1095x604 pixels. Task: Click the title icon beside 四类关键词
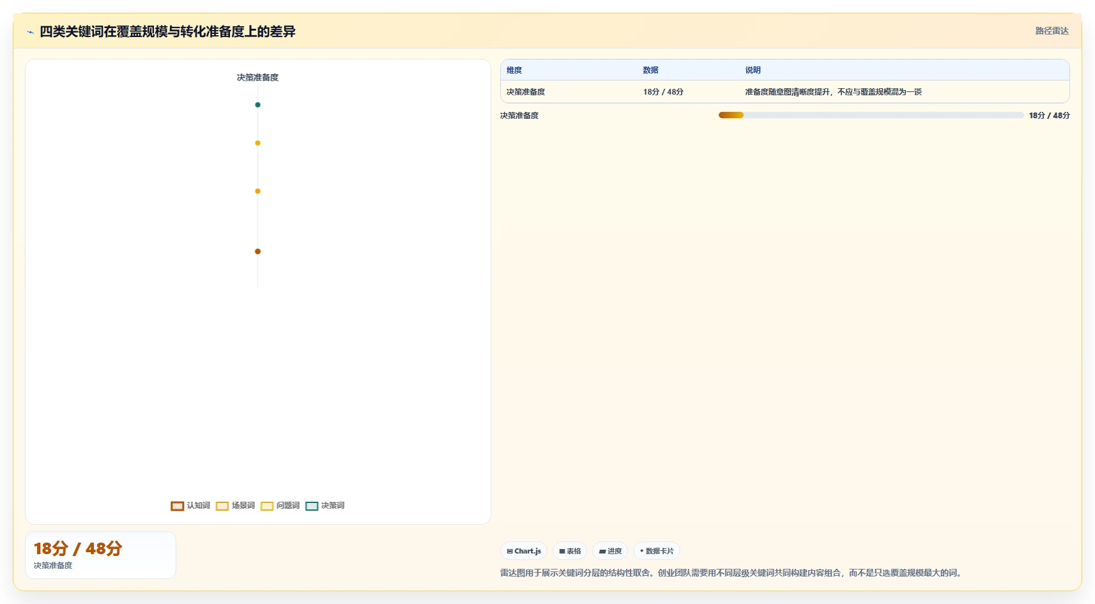pos(30,32)
